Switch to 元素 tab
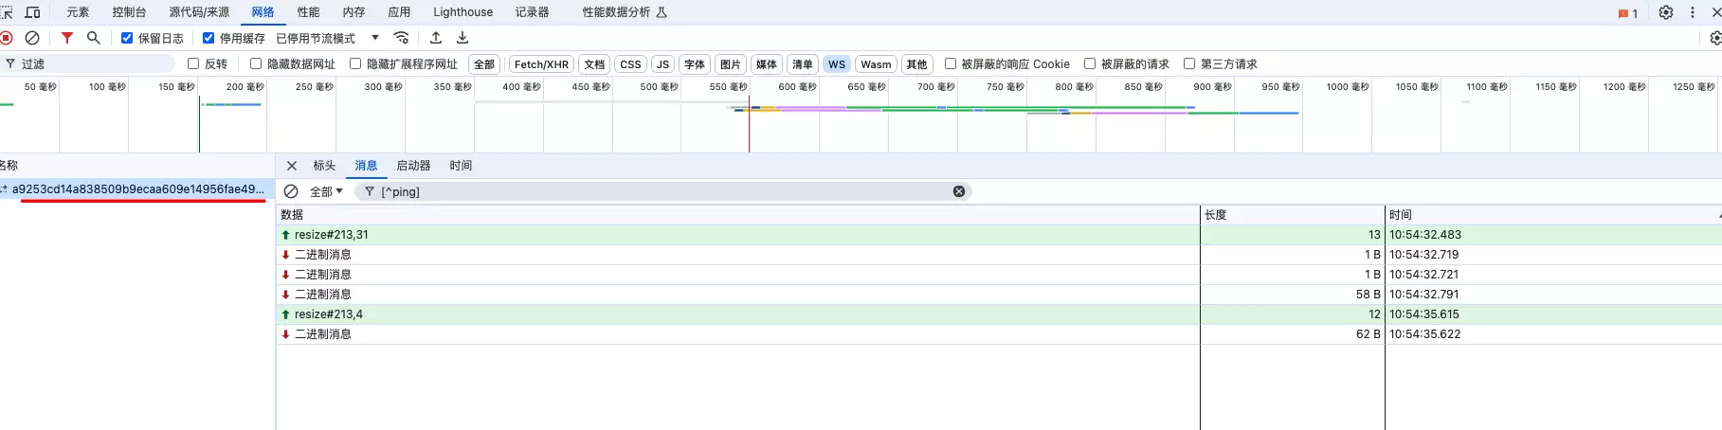The image size is (1722, 430). click(78, 12)
